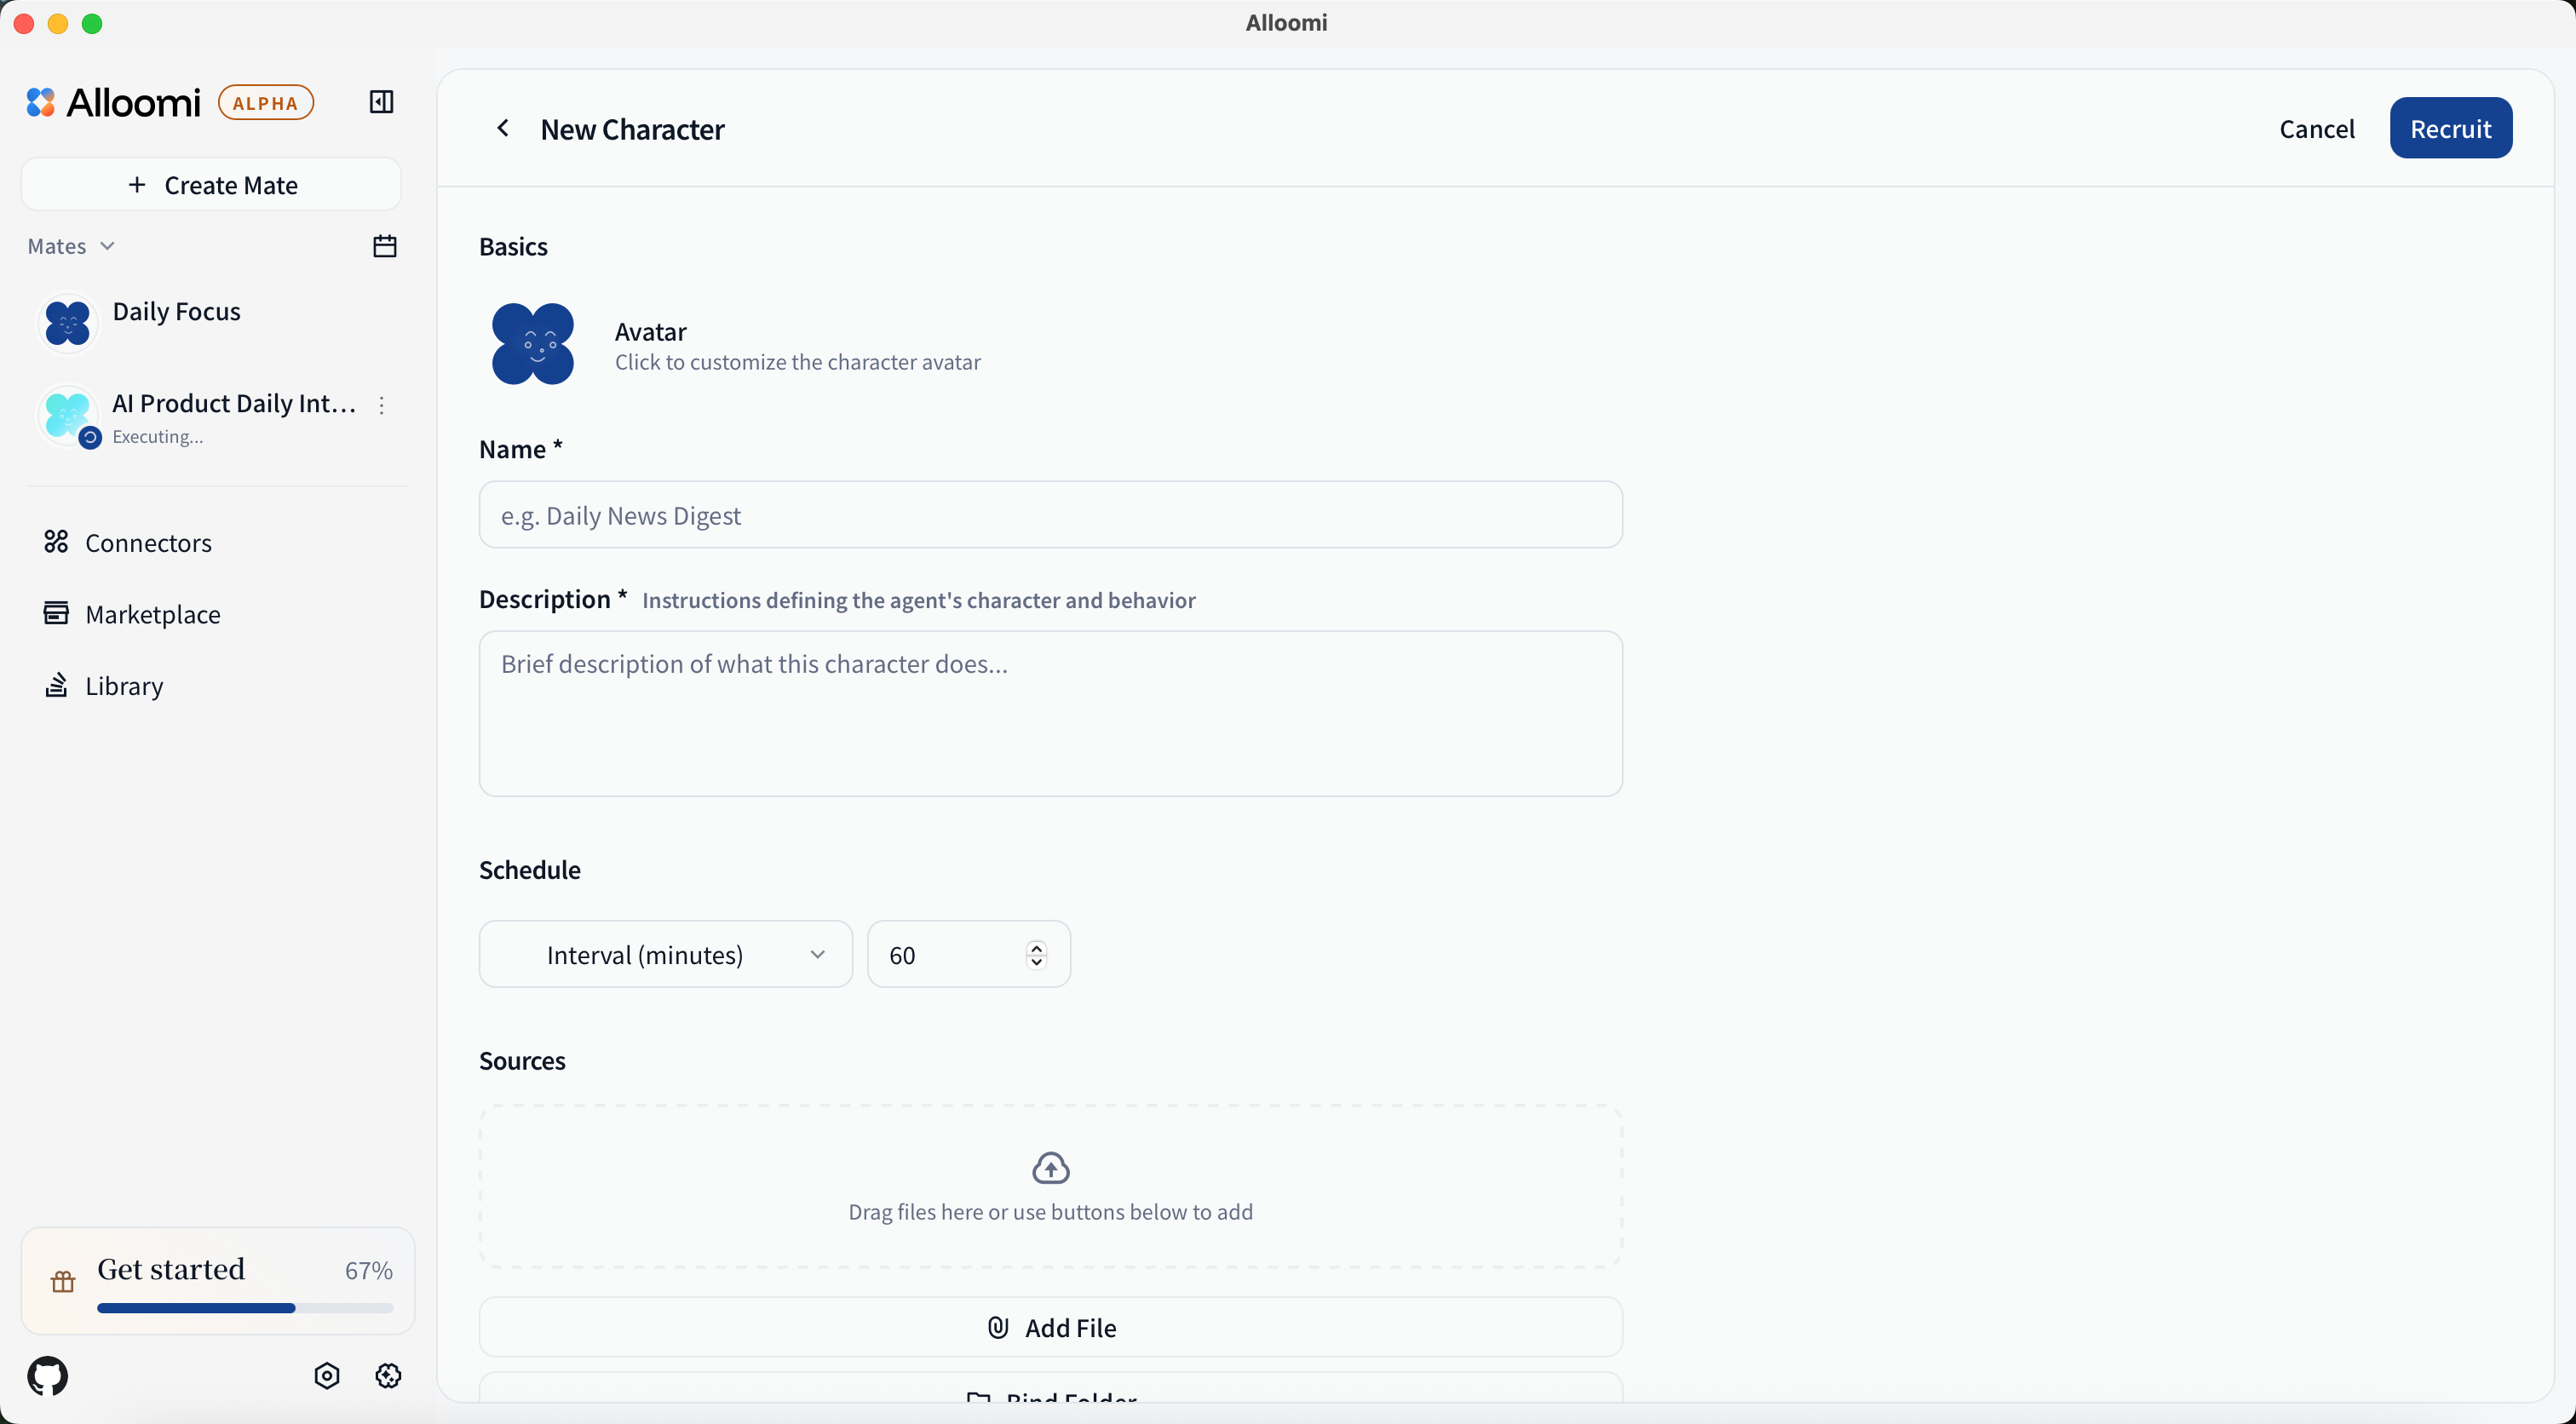2576x1424 pixels.
Task: Collapse the sidebar panel icon
Action: click(x=381, y=102)
